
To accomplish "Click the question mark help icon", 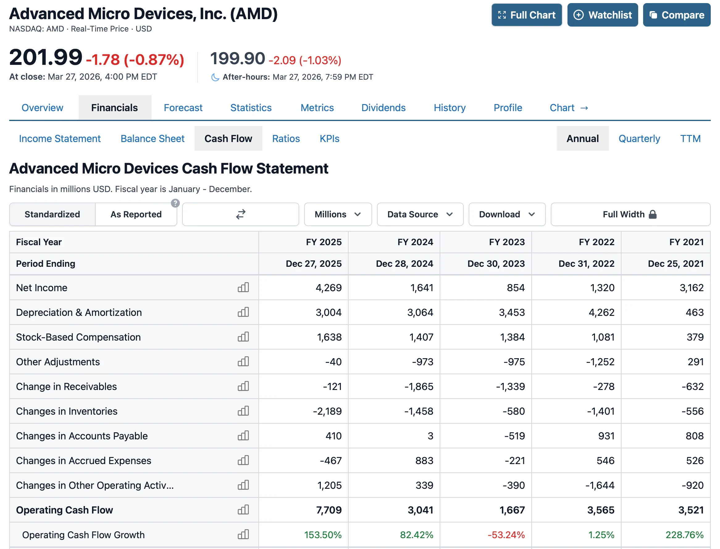I will 175,203.
